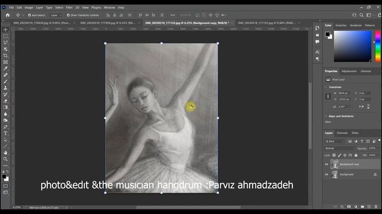Viewport: 382px width, 214px height.
Task: Collapse the Align and Distribute section
Action: [326, 117]
